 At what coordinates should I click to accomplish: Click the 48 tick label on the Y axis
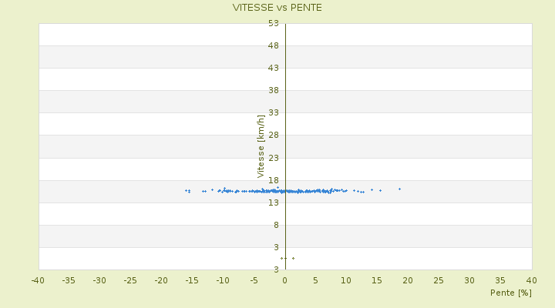(274, 45)
